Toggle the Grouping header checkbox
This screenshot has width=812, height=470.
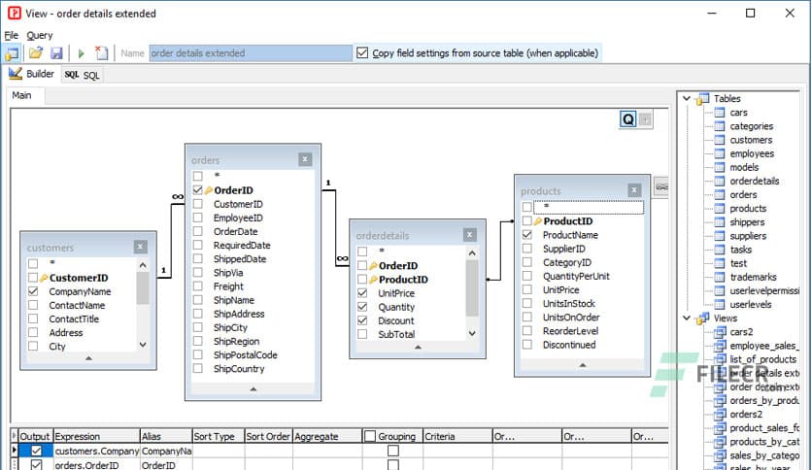(x=370, y=436)
